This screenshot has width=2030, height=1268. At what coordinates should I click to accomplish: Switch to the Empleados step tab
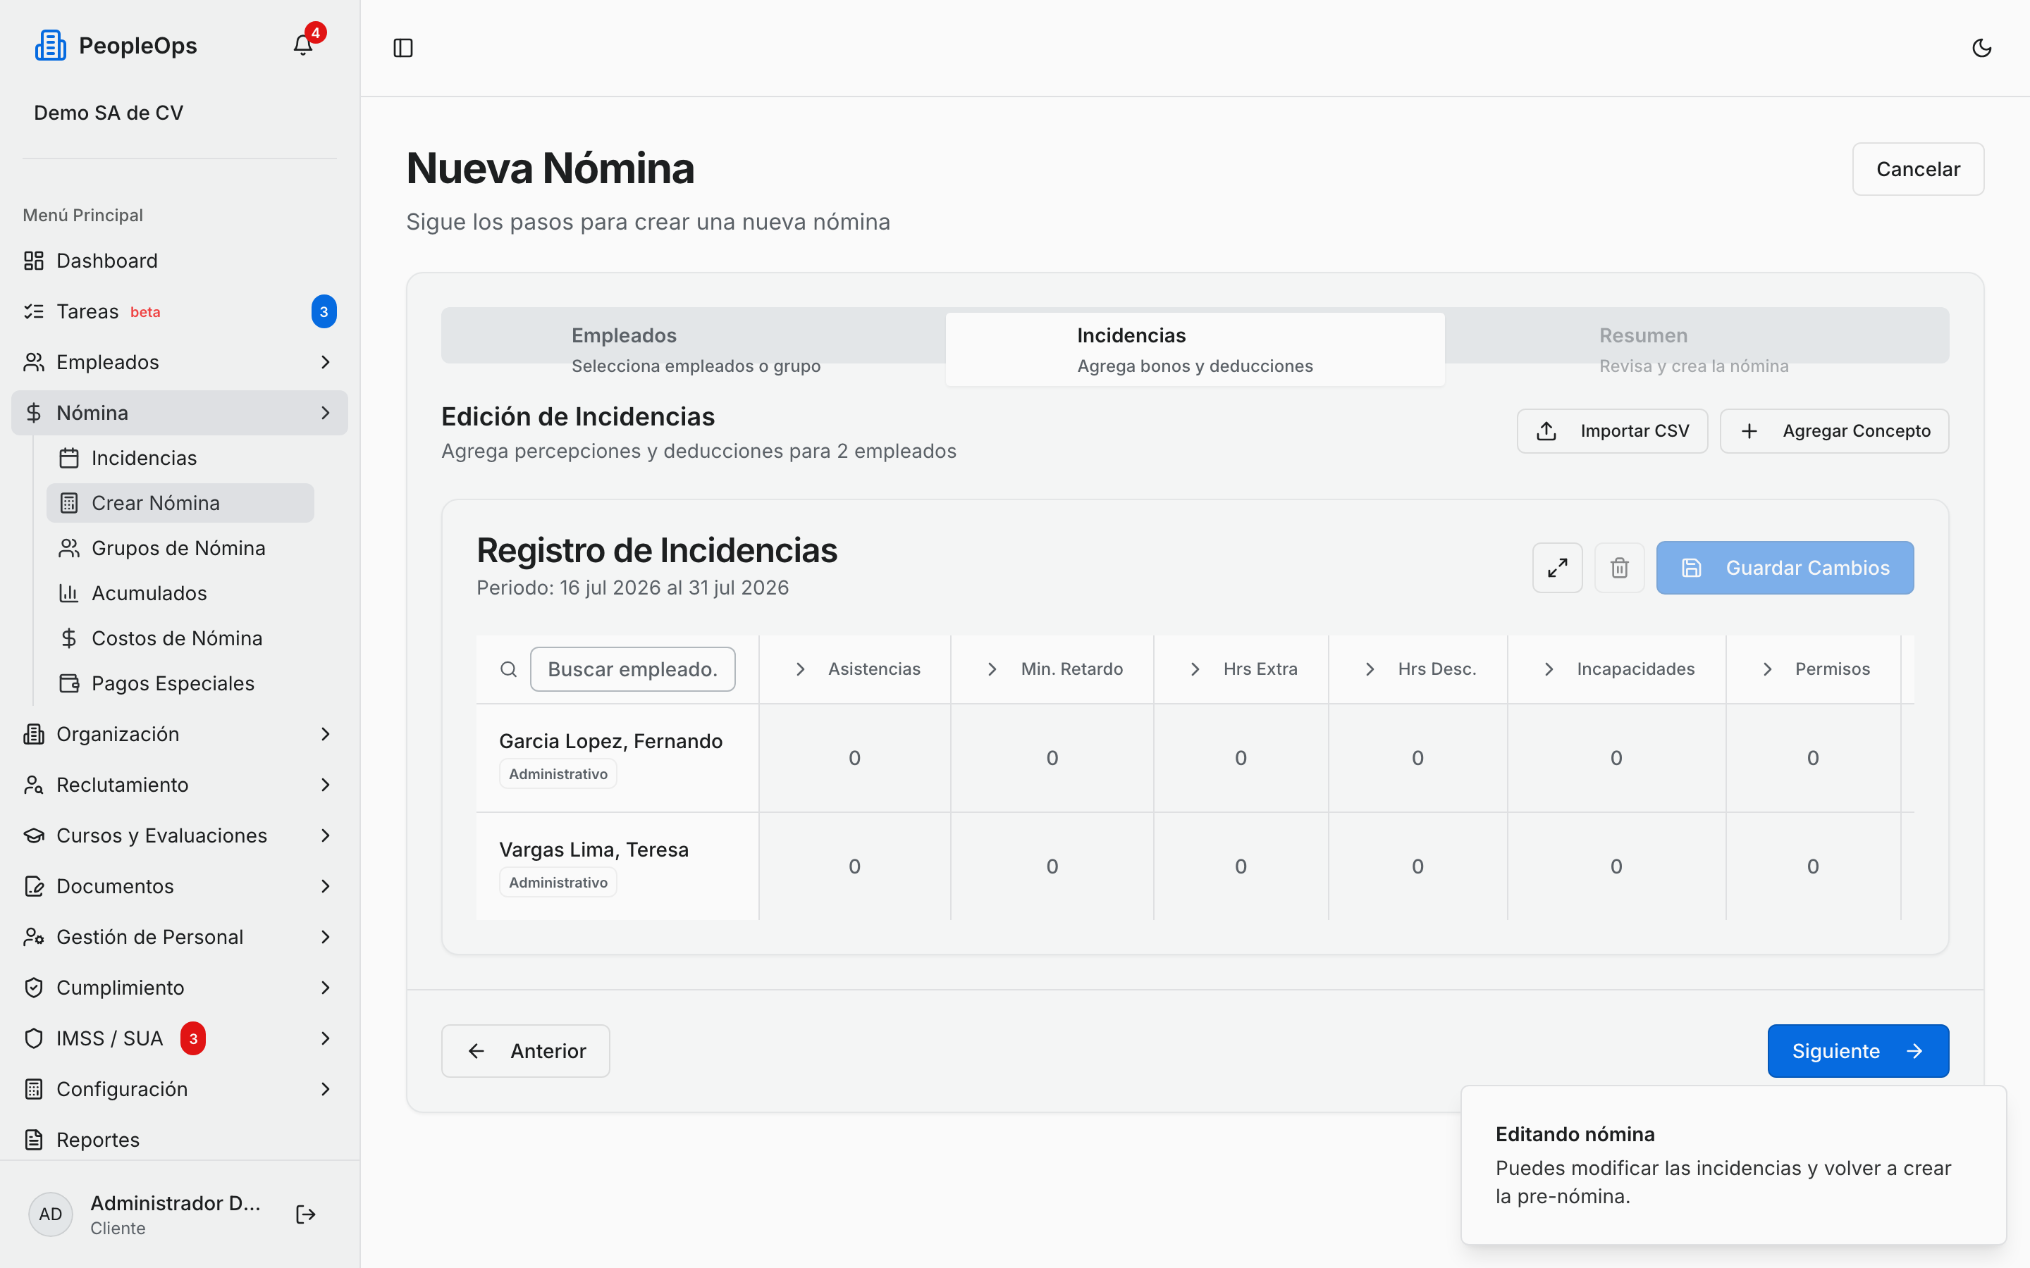coord(694,349)
